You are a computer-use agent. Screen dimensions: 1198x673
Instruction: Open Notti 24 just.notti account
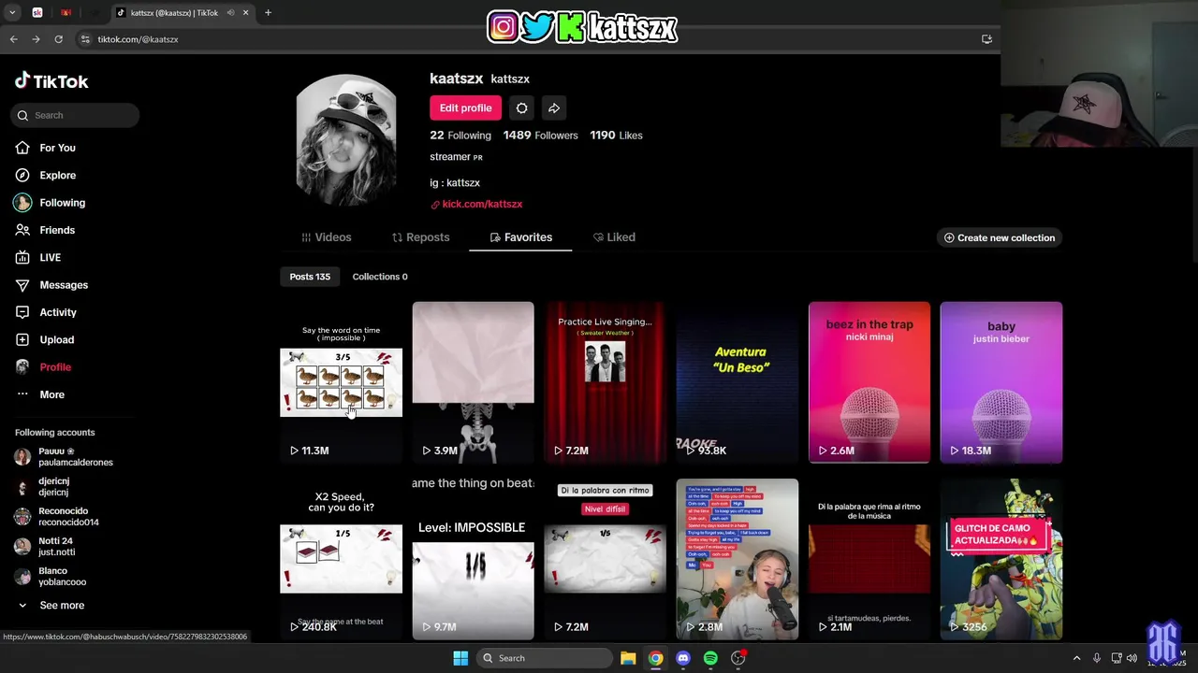point(56,547)
